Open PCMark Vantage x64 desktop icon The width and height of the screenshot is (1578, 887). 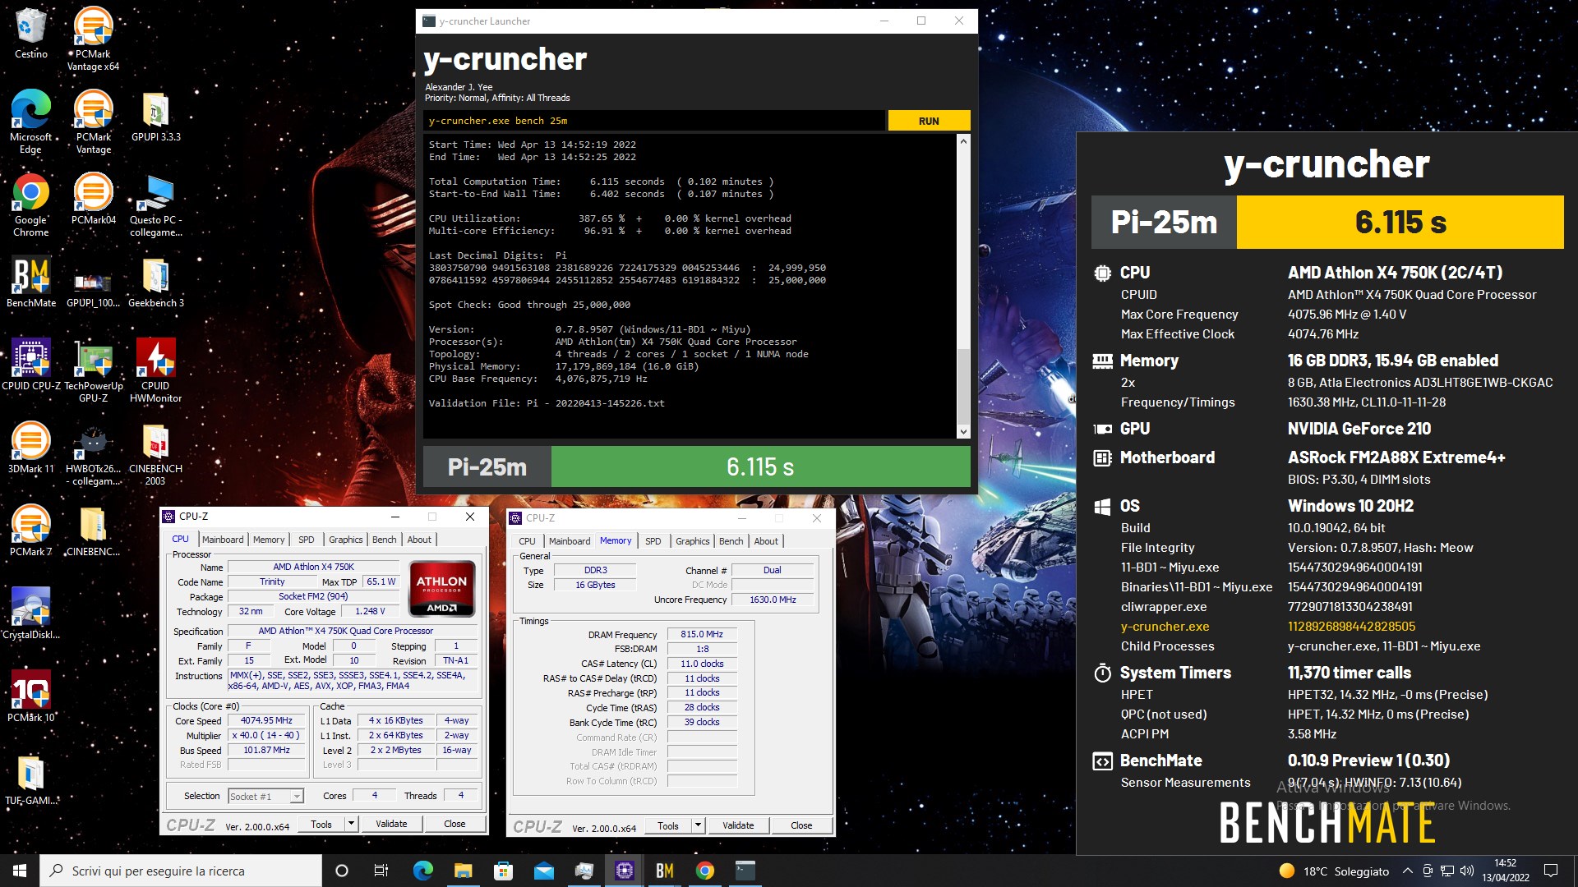(93, 39)
